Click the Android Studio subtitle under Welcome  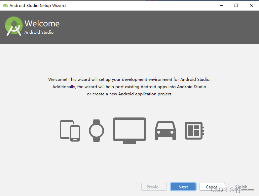(39, 32)
